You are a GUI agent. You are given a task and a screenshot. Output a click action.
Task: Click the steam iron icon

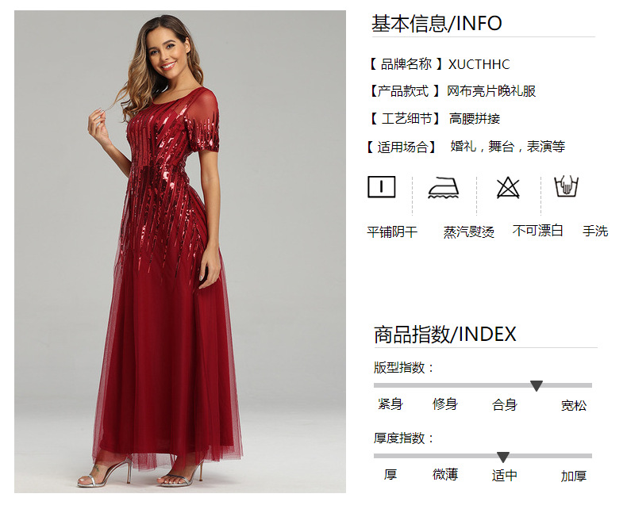click(x=444, y=187)
